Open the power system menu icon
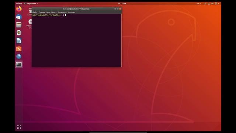This screenshot has height=133, width=236. click(216, 3)
